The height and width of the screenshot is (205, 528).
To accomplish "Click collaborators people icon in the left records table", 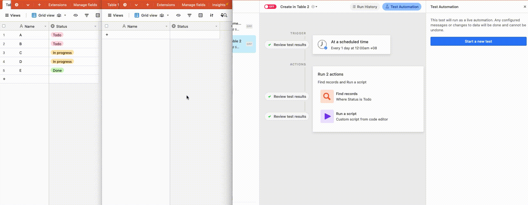I will 59,15.
